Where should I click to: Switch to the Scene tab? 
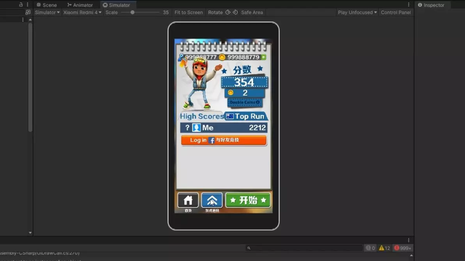[x=46, y=5]
